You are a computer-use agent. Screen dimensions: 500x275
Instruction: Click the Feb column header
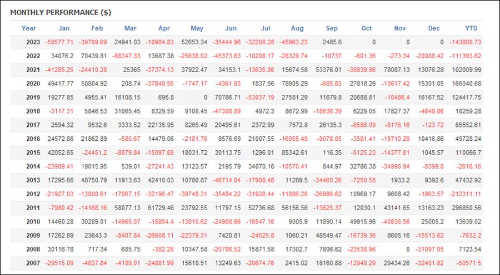point(97,28)
